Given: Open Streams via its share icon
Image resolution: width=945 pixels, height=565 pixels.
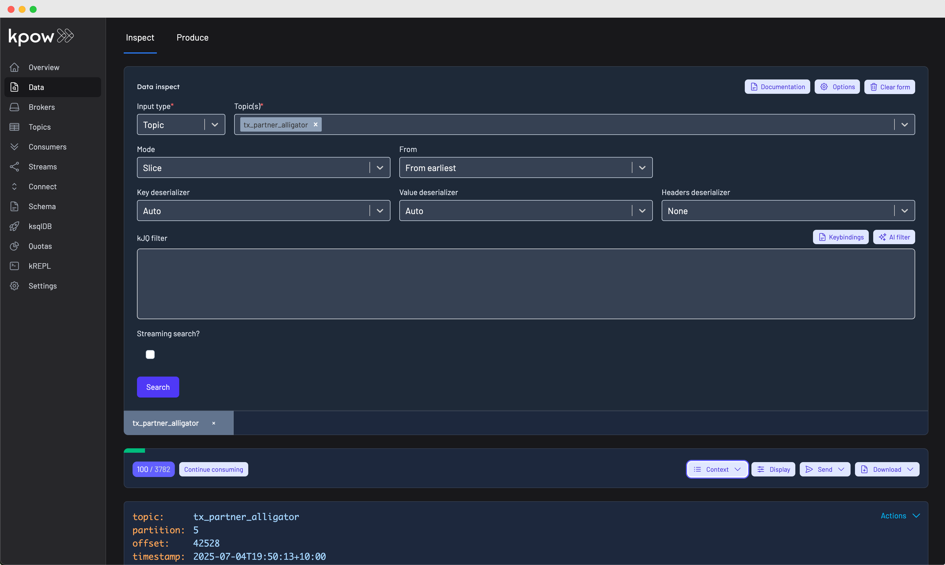Looking at the screenshot, I should click(x=14, y=166).
